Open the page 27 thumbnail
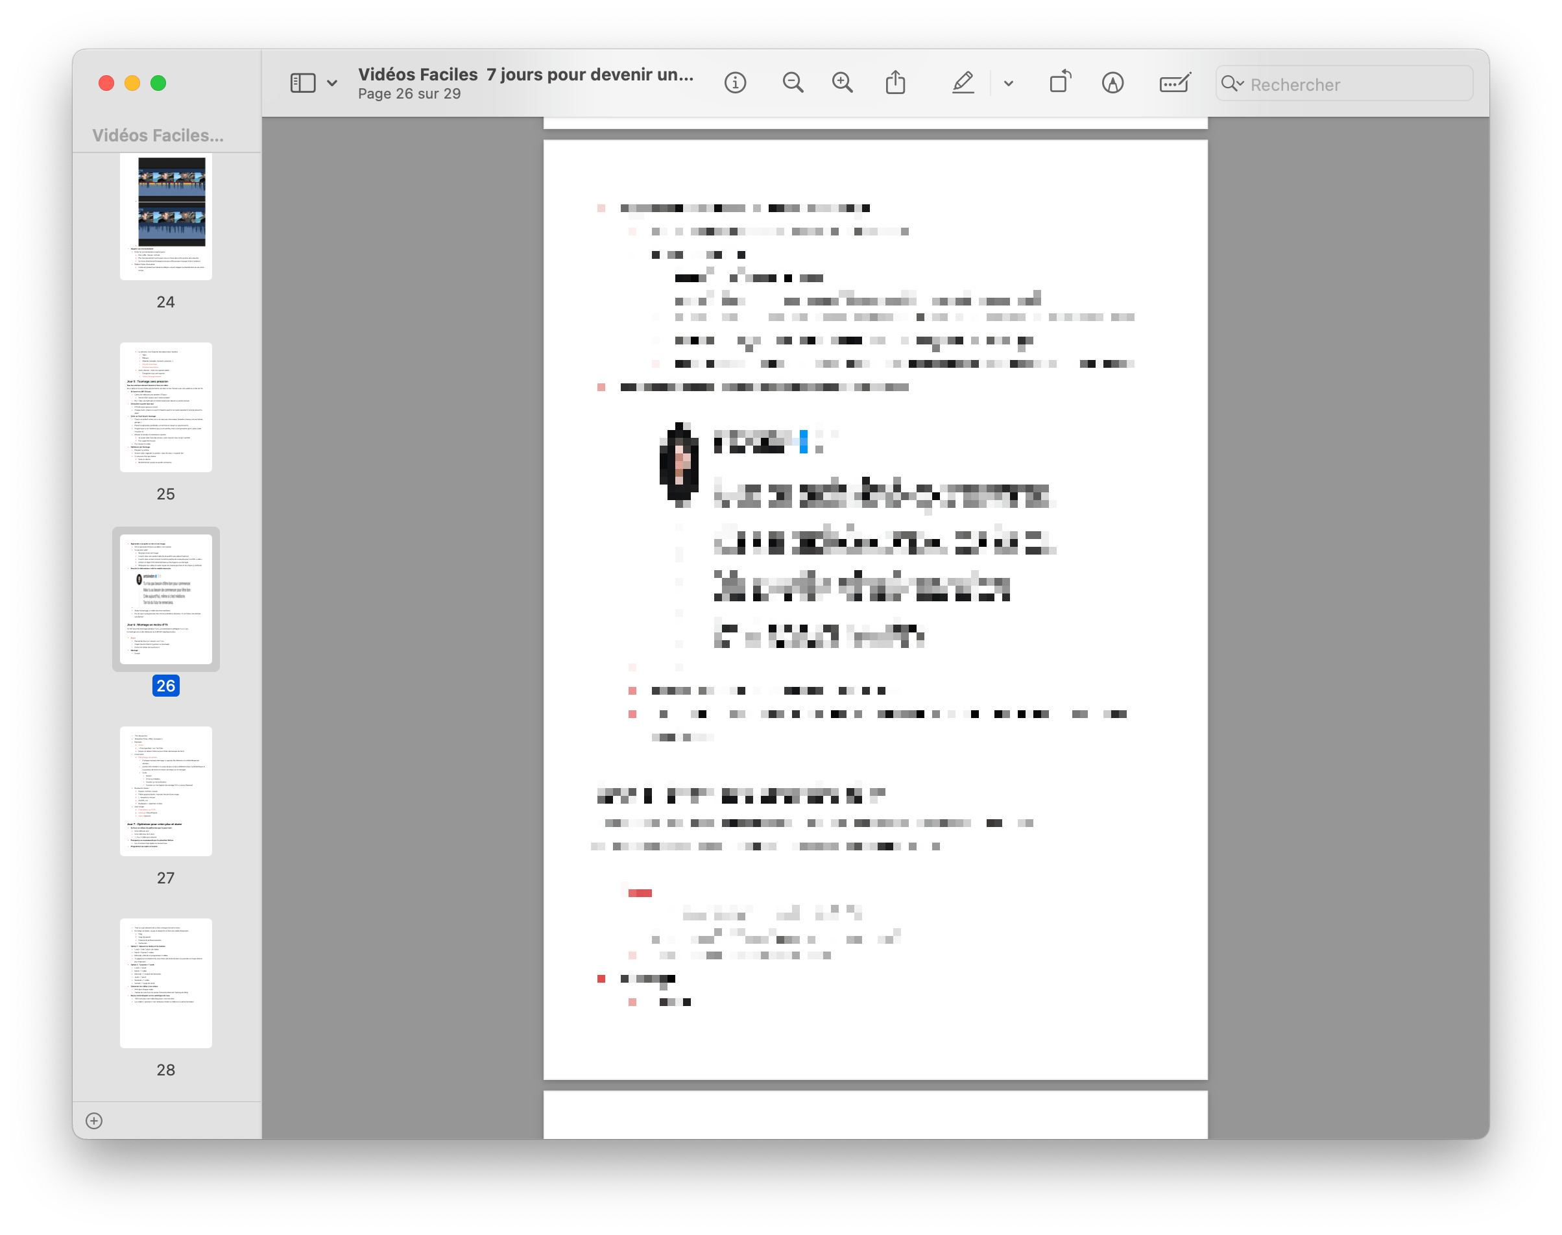 pyautogui.click(x=165, y=791)
